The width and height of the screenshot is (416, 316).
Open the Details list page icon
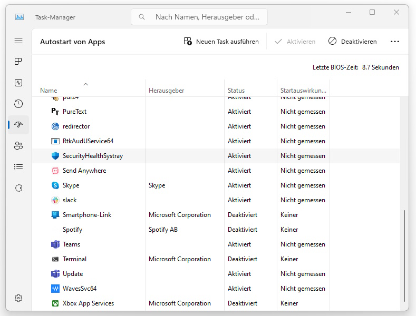click(x=18, y=167)
